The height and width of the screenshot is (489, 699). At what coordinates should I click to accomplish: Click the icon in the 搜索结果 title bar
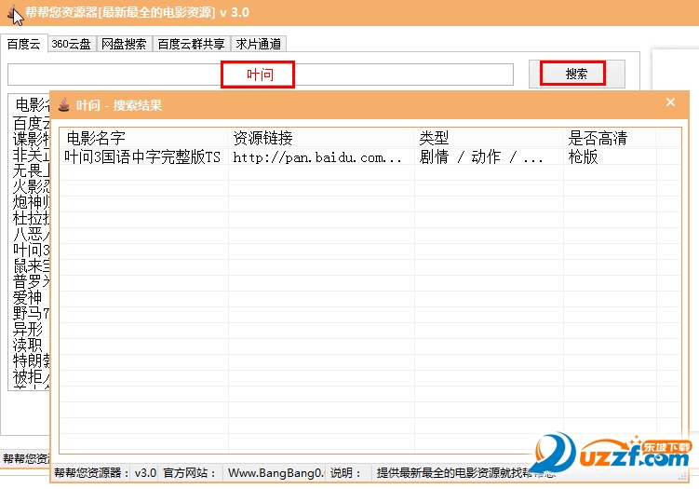(64, 105)
